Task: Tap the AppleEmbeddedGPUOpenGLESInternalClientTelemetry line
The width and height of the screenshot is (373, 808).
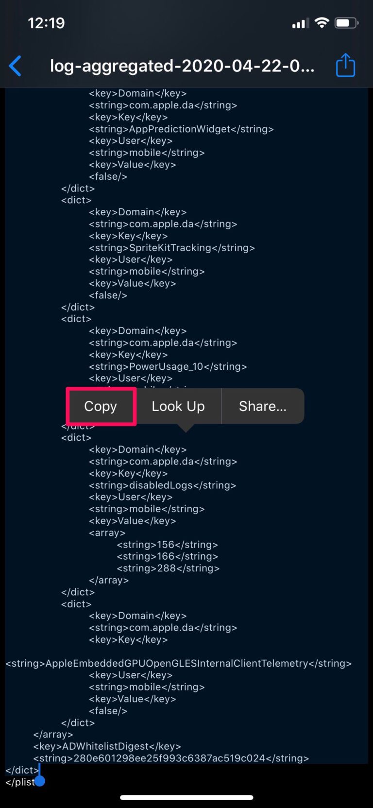Action: tap(178, 663)
